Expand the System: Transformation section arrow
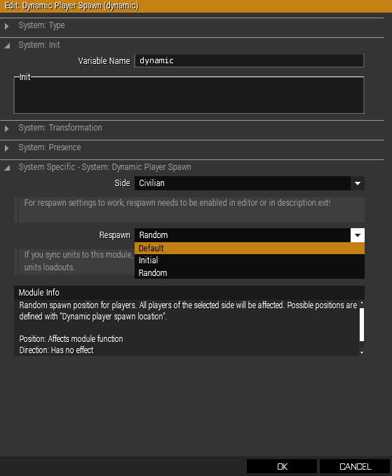392x476 pixels. (x=7, y=128)
